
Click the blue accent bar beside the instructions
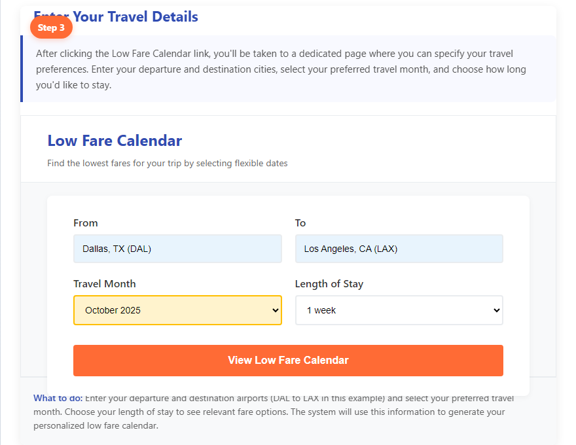click(22, 69)
